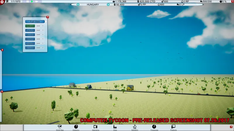Click the production 600 gear icon in the top bar
The width and height of the screenshot is (234, 131).
(x=163, y=1)
